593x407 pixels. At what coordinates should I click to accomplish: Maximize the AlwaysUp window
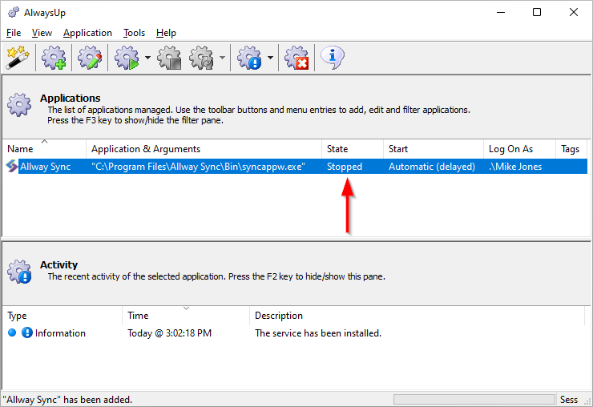point(537,12)
